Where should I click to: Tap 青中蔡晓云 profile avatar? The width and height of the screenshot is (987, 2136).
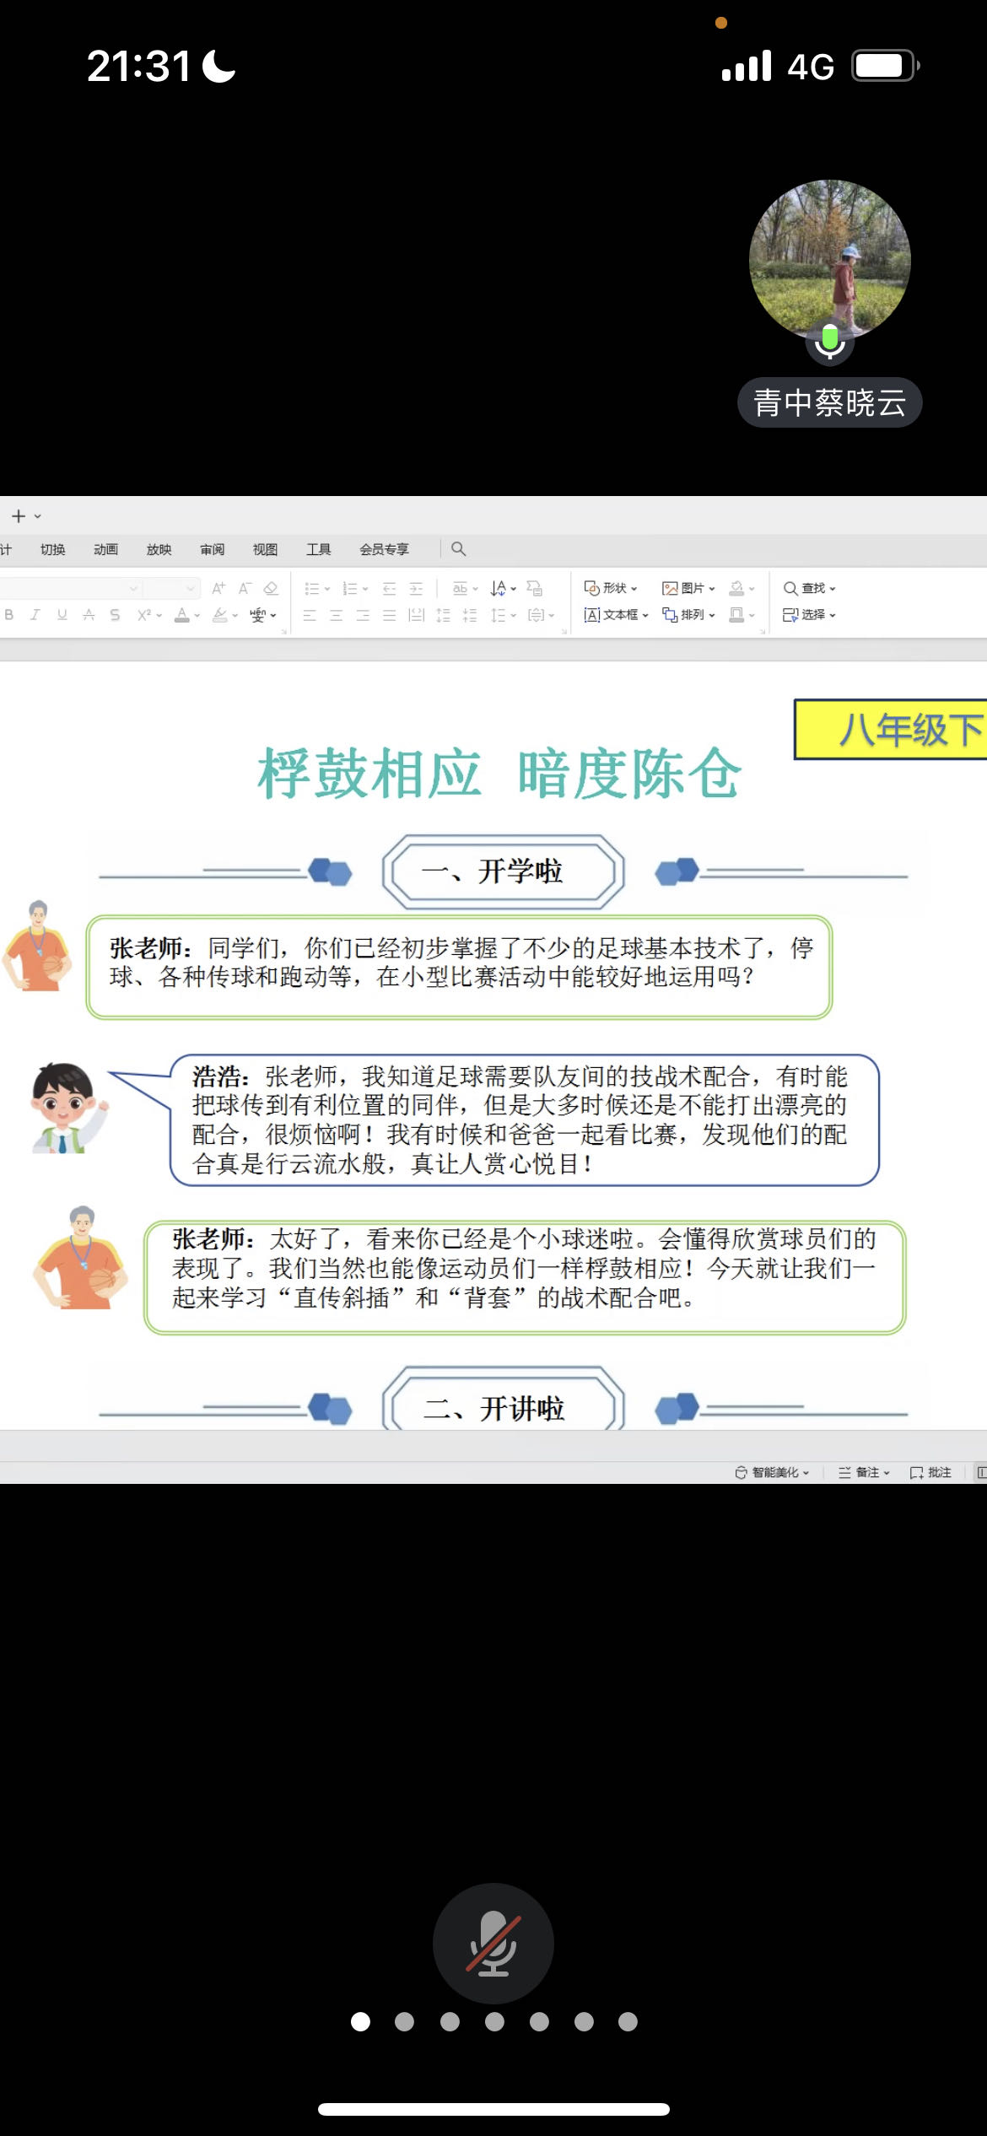pos(829,261)
